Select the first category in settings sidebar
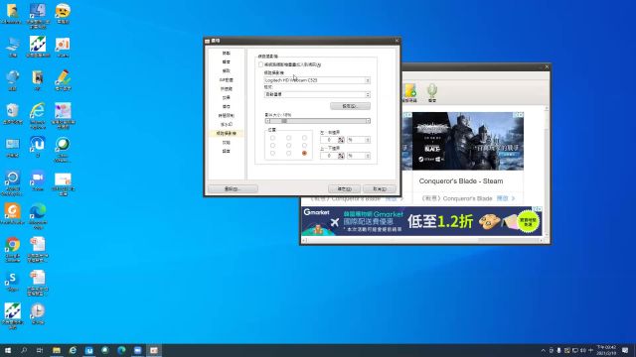Image resolution: width=636 pixels, height=357 pixels. point(227,53)
